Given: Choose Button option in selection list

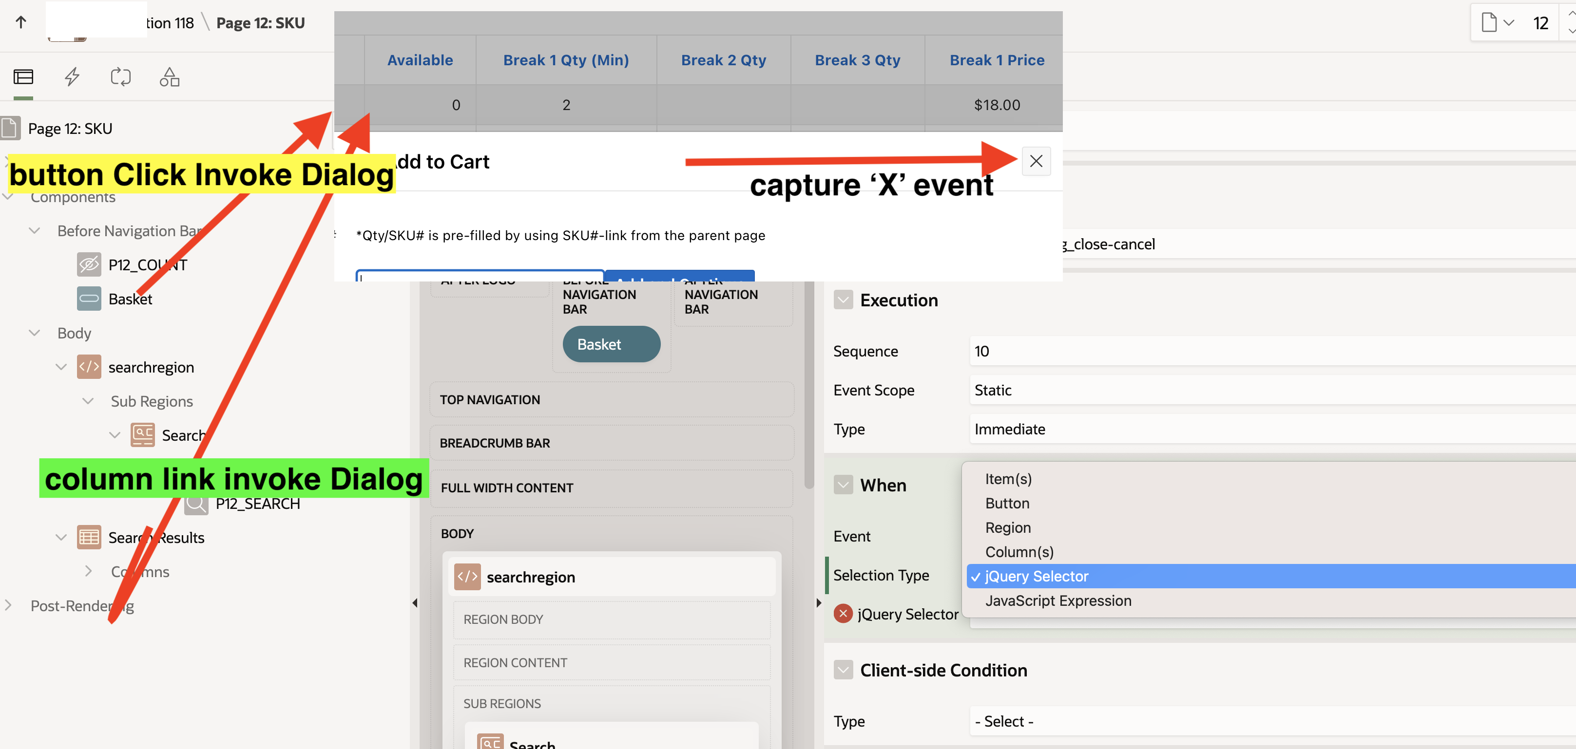Looking at the screenshot, I should point(1007,503).
